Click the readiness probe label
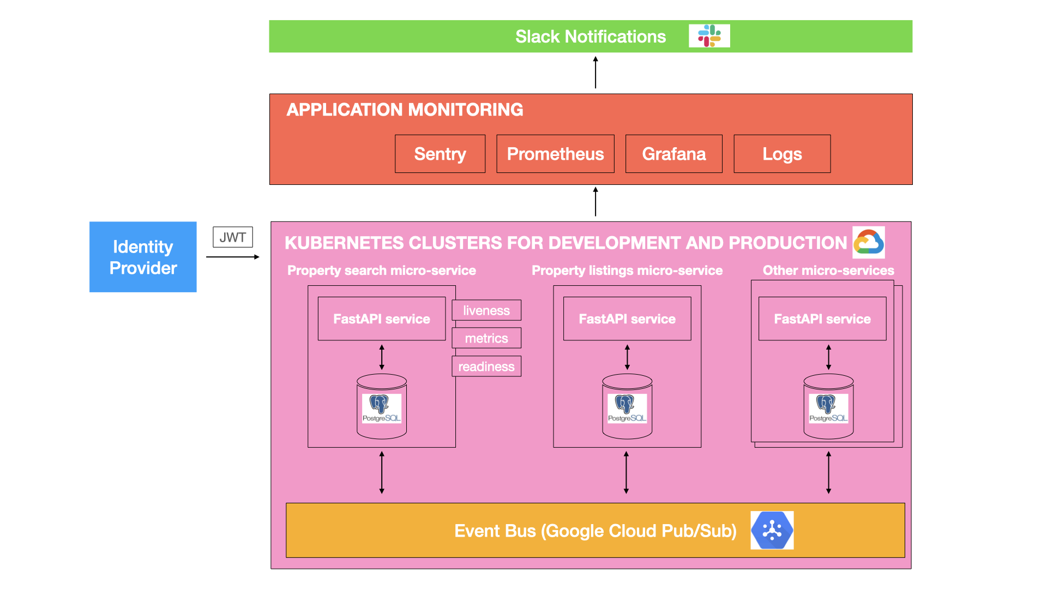The image size is (1047, 589). [x=486, y=366]
